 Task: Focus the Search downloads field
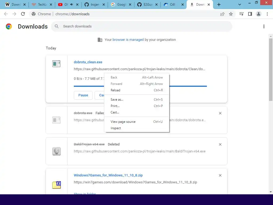(x=141, y=26)
